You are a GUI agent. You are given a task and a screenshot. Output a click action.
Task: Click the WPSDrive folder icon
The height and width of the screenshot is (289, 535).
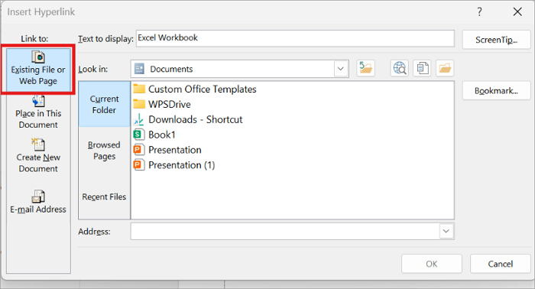[x=139, y=104]
